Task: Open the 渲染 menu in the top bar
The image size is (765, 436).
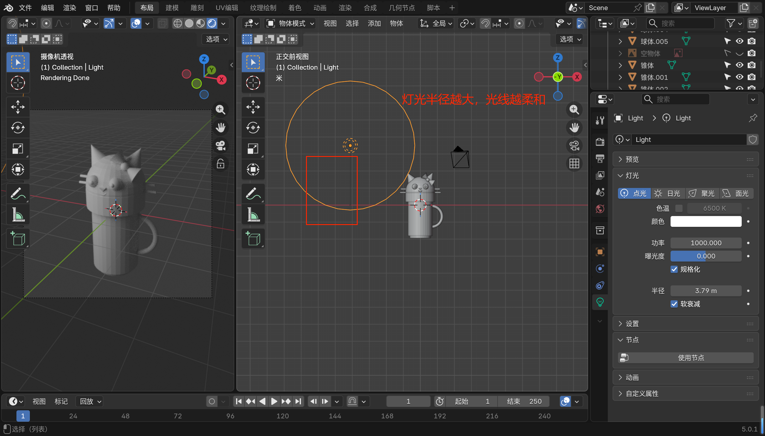Action: [x=69, y=8]
